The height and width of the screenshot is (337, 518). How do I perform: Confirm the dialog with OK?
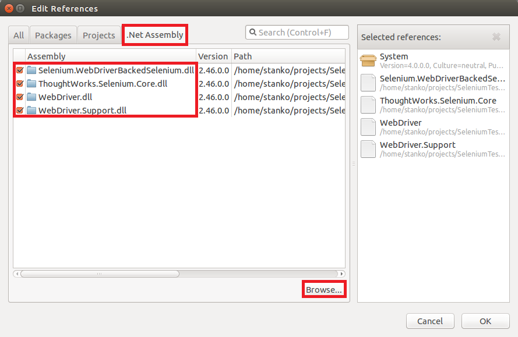(x=485, y=321)
